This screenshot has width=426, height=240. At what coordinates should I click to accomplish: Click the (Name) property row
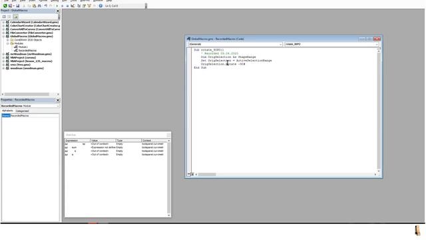30,116
